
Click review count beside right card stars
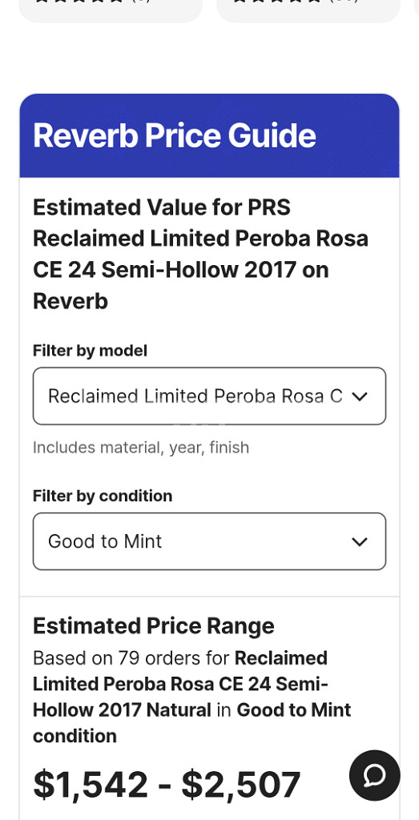coord(344,1)
